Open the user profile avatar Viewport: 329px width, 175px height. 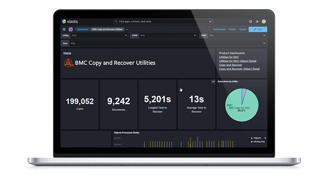tap(264, 21)
